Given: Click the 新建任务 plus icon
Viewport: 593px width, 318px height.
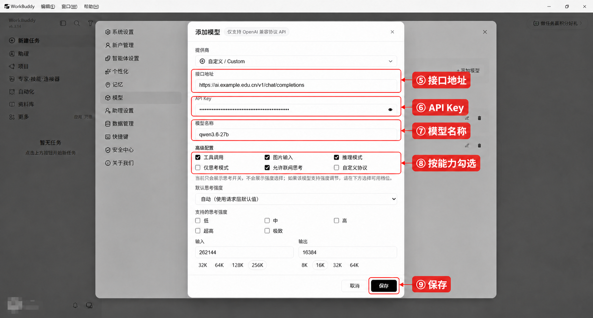Looking at the screenshot, I should pyautogui.click(x=12, y=40).
